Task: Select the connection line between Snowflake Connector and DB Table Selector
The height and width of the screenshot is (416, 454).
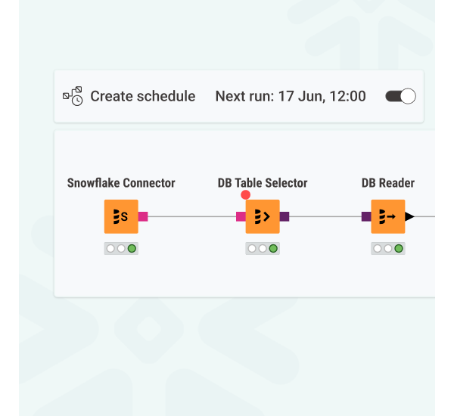Action: [x=191, y=216]
